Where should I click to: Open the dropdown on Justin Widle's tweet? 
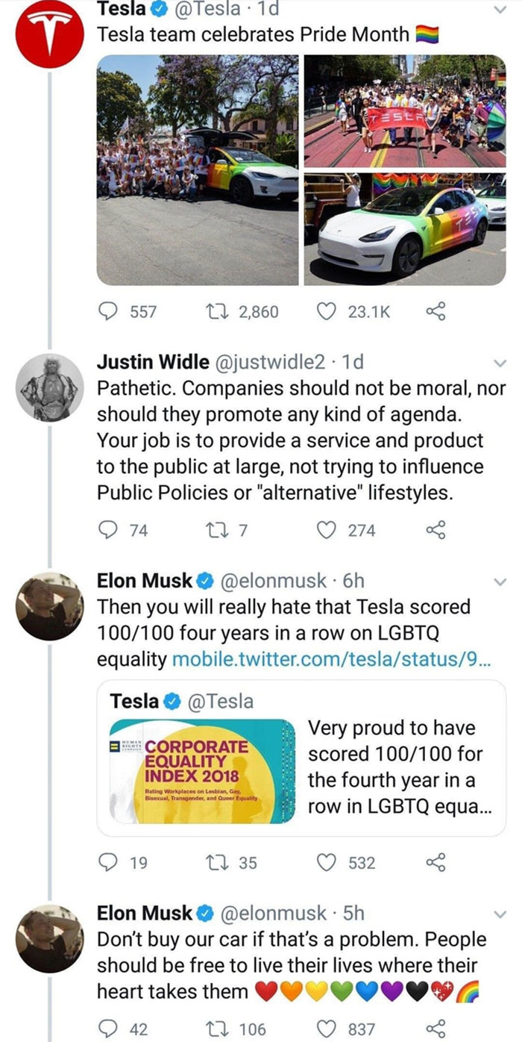[501, 364]
